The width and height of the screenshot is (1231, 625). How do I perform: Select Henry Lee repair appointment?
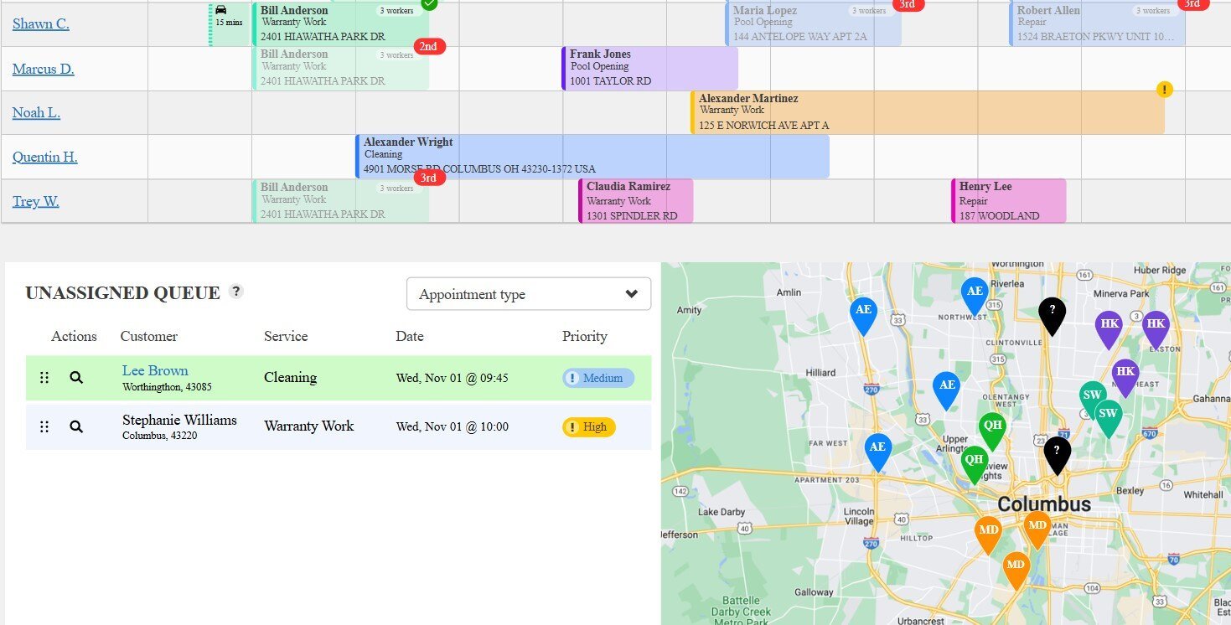click(1008, 201)
